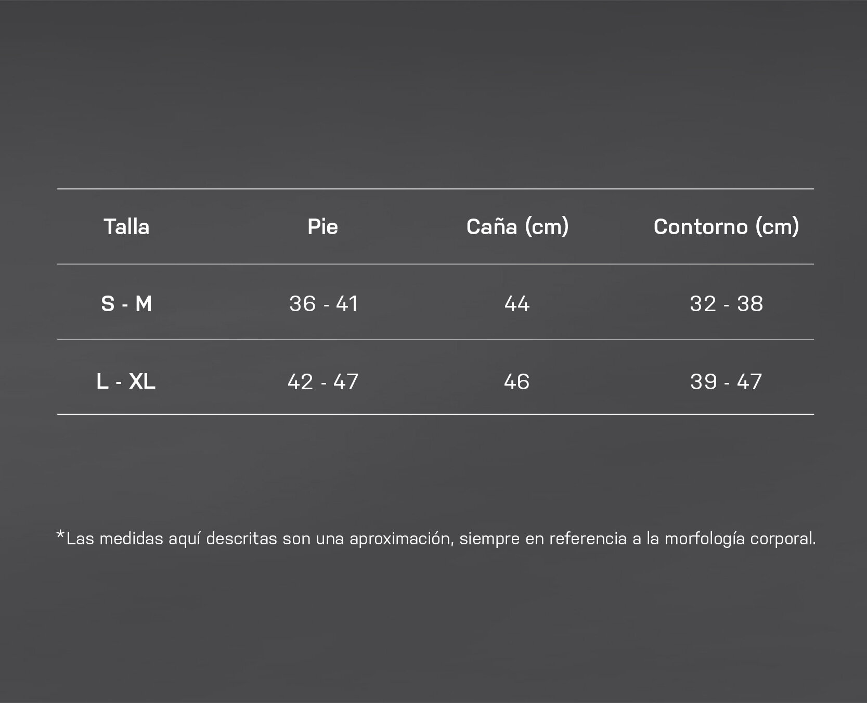
Task: Select the S - M size row label
Action: [126, 303]
